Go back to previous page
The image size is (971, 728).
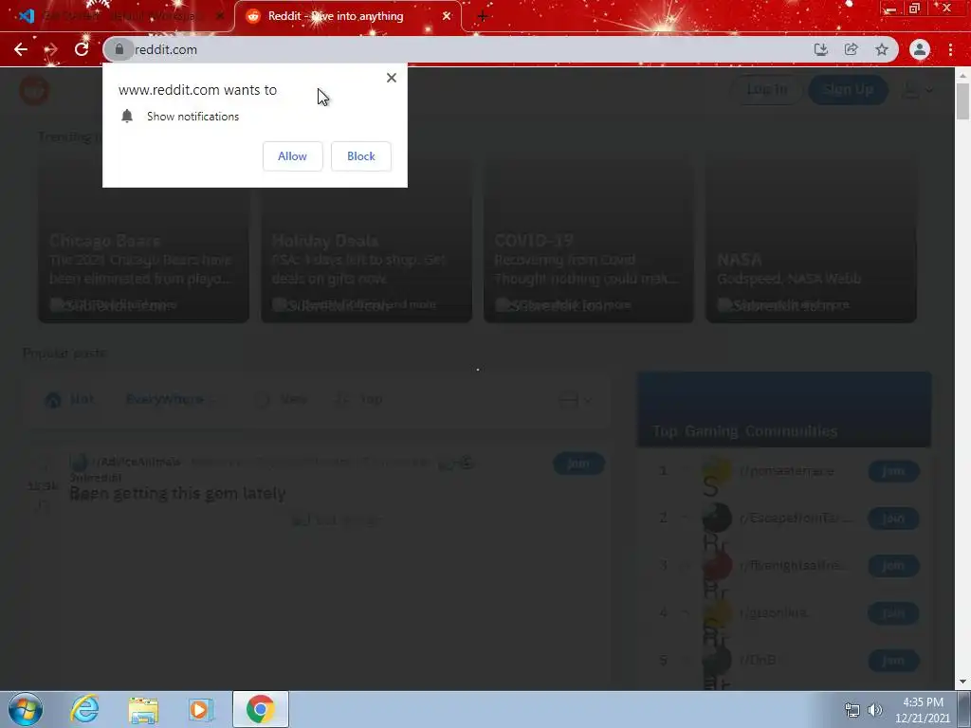pyautogui.click(x=21, y=49)
